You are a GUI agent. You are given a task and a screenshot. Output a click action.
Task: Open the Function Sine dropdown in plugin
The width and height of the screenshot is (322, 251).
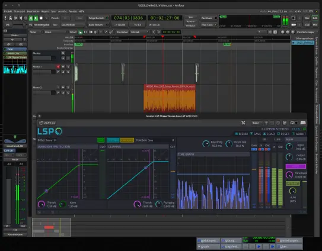pos(161,140)
